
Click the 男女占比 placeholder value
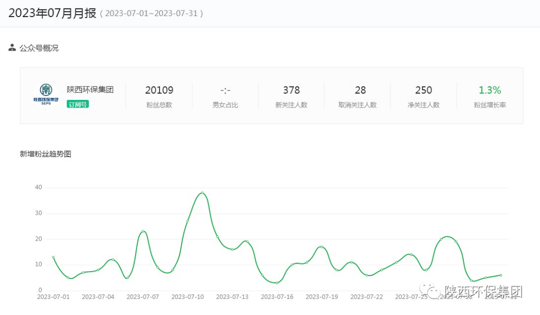tap(225, 90)
